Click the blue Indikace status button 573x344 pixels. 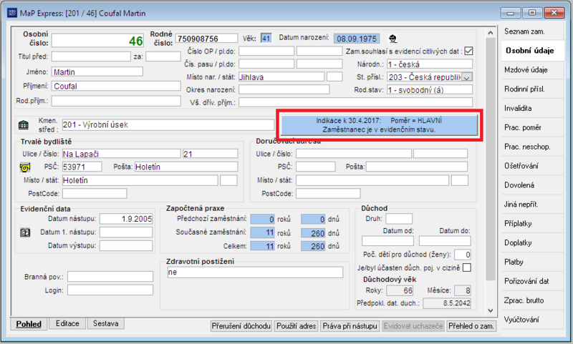(380, 125)
